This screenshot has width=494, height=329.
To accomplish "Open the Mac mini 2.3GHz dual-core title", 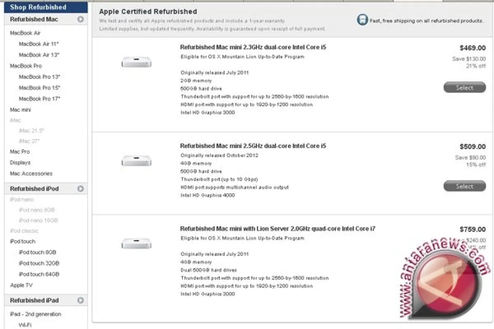I will click(253, 47).
